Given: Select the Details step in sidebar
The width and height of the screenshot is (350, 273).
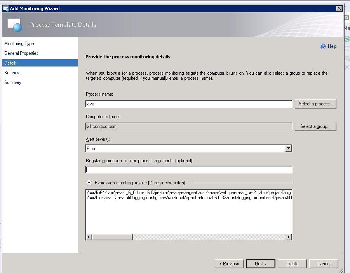Looking at the screenshot, I should [11, 63].
